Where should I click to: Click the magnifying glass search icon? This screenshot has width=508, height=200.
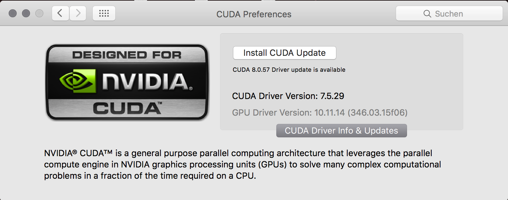[427, 14]
